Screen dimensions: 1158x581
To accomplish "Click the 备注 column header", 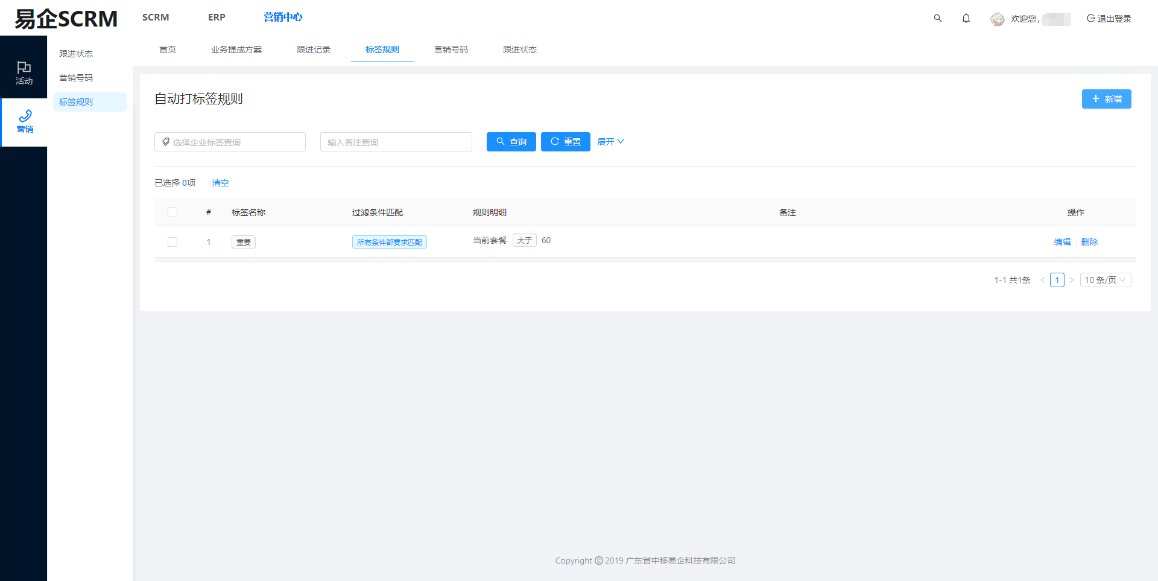I will [788, 212].
